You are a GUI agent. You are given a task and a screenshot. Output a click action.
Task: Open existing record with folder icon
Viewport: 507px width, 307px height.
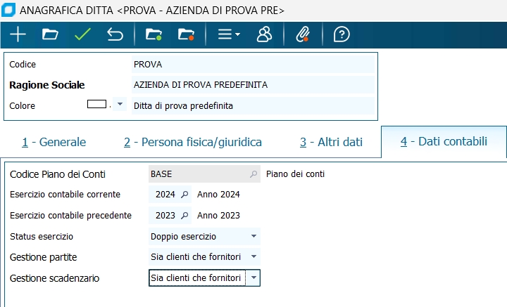pyautogui.click(x=49, y=34)
